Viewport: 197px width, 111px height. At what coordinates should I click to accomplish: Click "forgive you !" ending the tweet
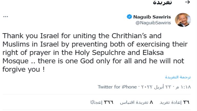[x=24, y=69]
